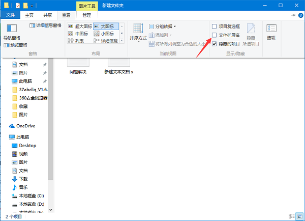Click the navigation pane vertical scrollbar
305x221 pixels.
tap(51, 119)
